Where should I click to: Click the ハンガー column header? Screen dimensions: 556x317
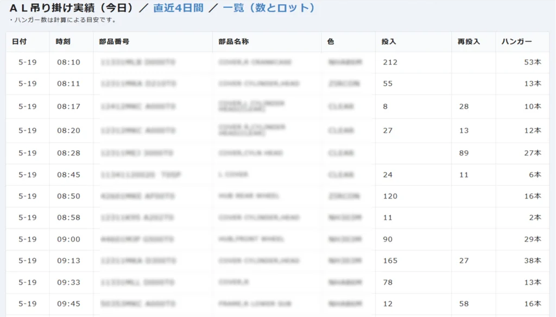(x=516, y=42)
